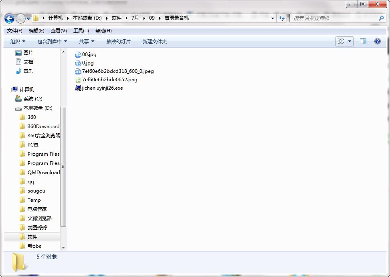This screenshot has width=390, height=277.
Task: Click 本地磁盘 (D:) in address breadcrumb
Action: coord(87,18)
